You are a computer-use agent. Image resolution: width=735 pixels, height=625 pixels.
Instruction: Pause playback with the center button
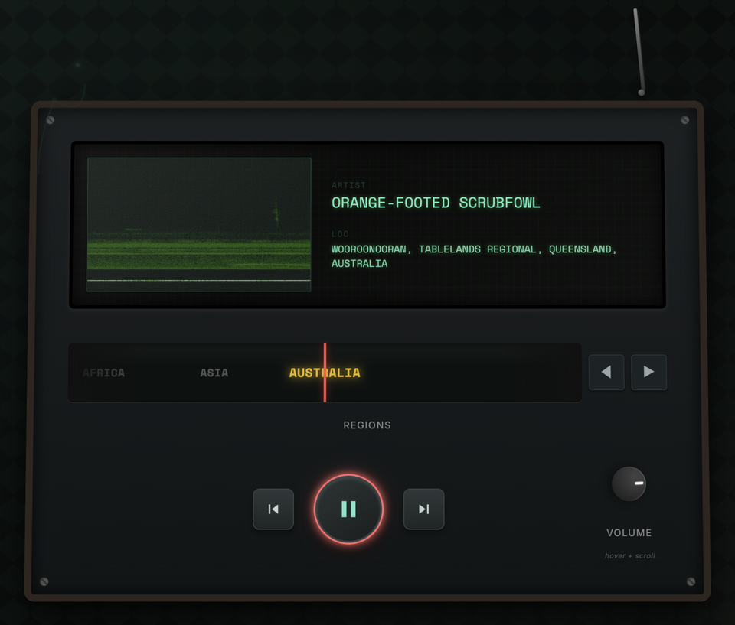click(348, 509)
